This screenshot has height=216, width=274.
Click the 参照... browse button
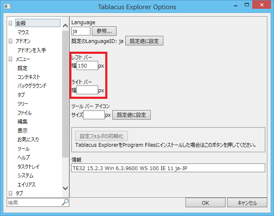tap(104, 31)
